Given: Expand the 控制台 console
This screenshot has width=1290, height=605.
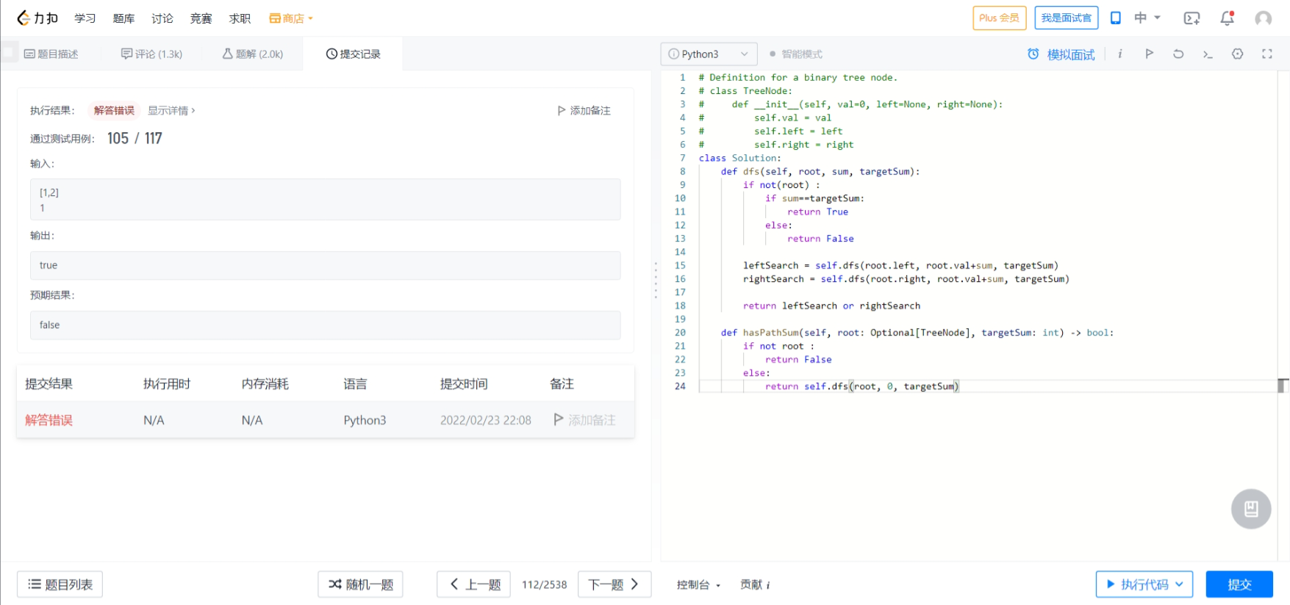Looking at the screenshot, I should tap(698, 584).
